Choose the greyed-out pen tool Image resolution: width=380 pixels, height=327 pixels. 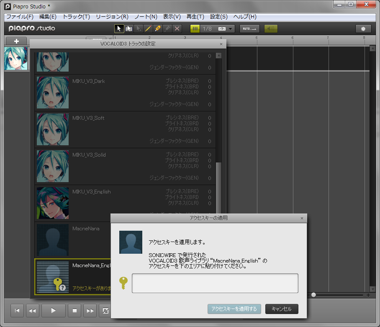pos(167,28)
